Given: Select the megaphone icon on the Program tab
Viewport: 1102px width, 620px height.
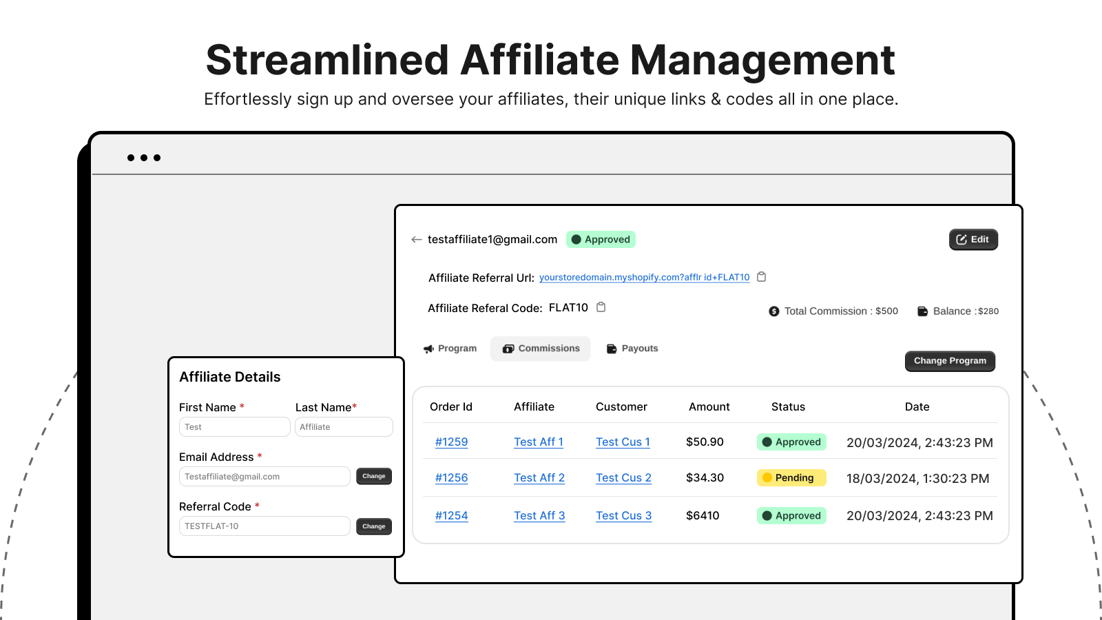Looking at the screenshot, I should 429,348.
